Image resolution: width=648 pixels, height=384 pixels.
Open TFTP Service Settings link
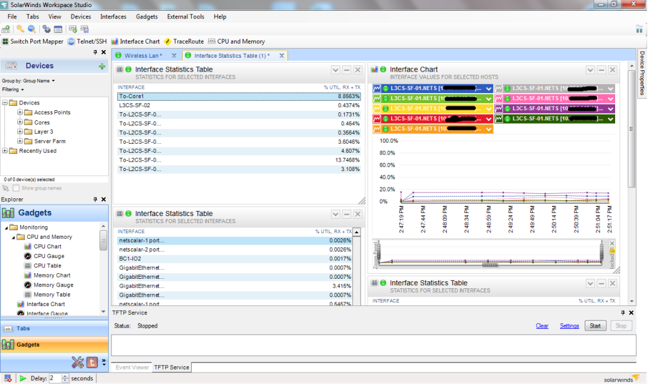[569, 326]
